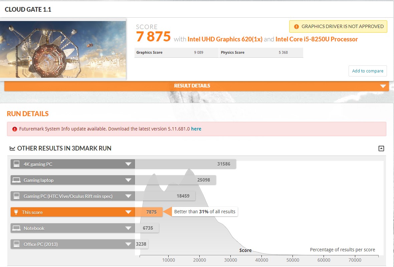394x267 pixels.
Task: Click the Notebook laptop icon
Action: 17,228
